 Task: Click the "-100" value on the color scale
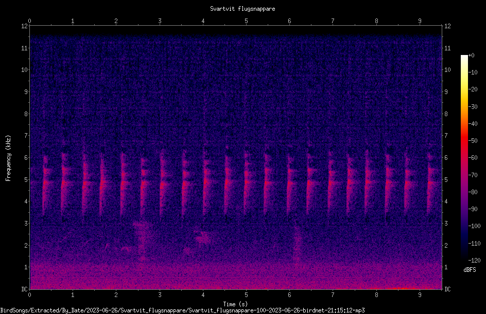(474, 226)
